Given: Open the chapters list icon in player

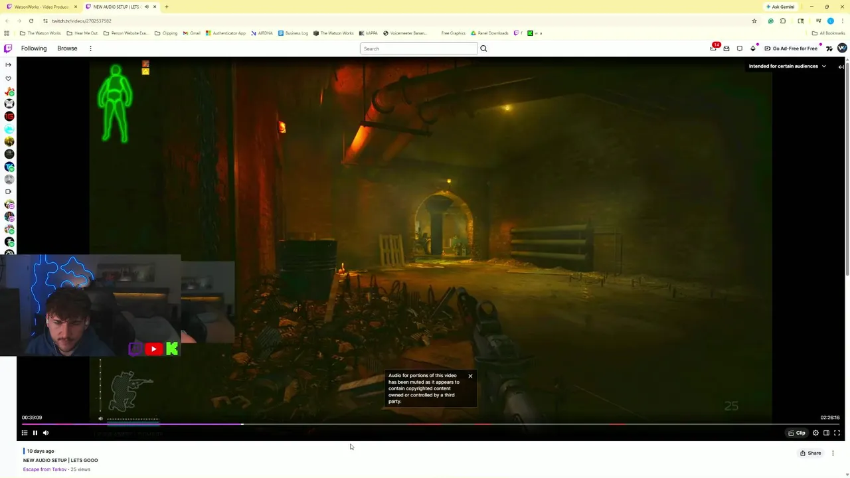Looking at the screenshot, I should pyautogui.click(x=25, y=433).
